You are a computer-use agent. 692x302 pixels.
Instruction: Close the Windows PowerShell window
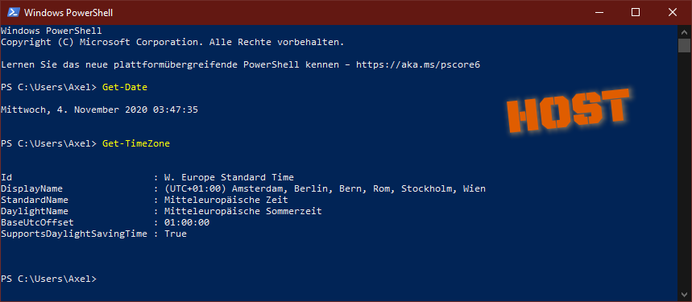click(672, 12)
